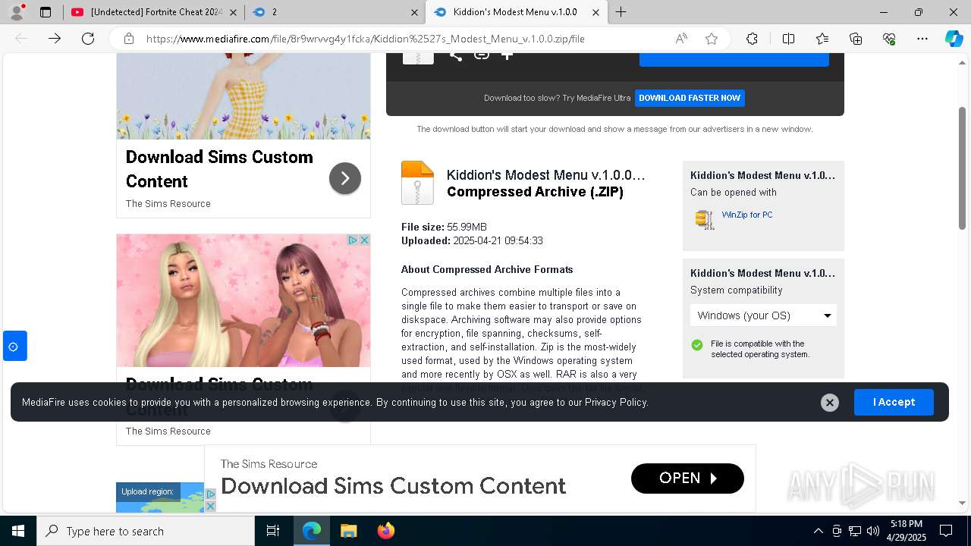Screen dimensions: 971x546
Task: Close the Kiddion's Modest Menu tab
Action: point(595,12)
